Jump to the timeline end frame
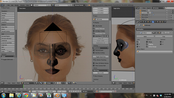 (80, 91)
